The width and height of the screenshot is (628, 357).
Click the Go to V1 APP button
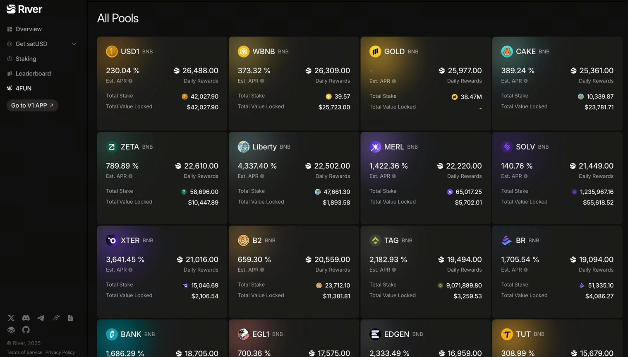(32, 106)
